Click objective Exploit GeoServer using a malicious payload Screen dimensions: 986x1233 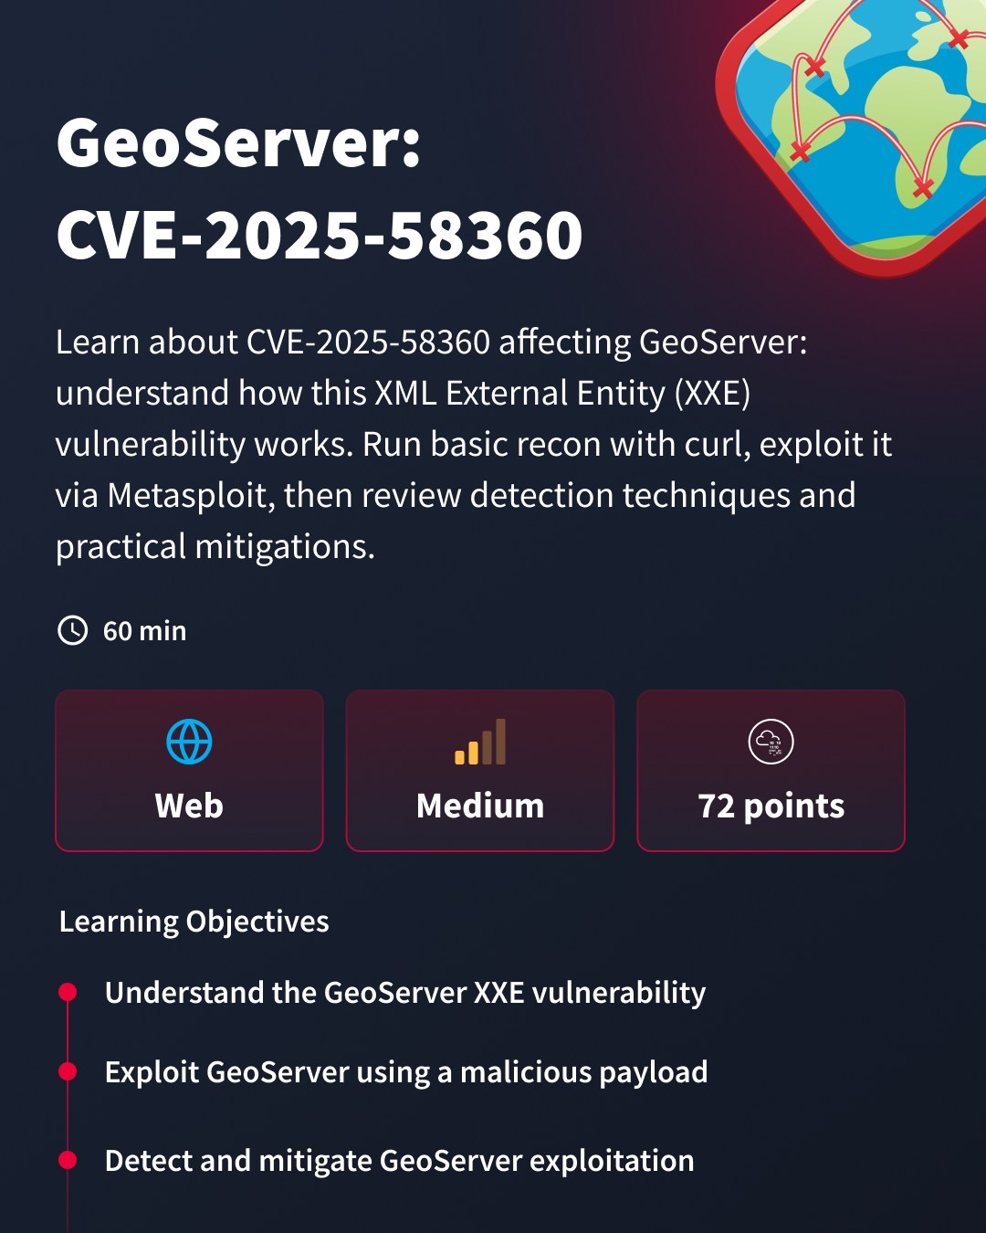pos(406,1072)
